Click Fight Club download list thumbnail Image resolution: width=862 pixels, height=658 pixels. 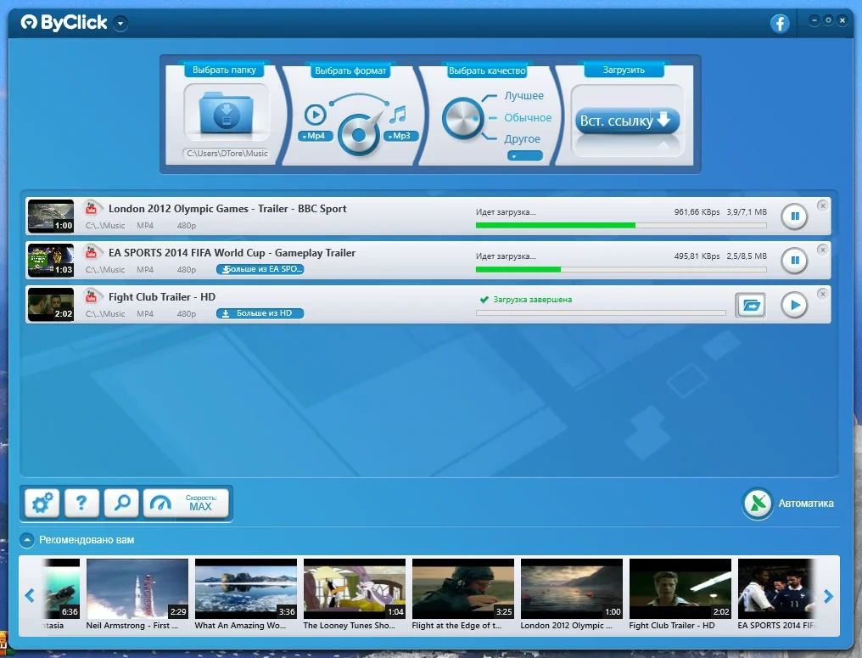tap(51, 304)
